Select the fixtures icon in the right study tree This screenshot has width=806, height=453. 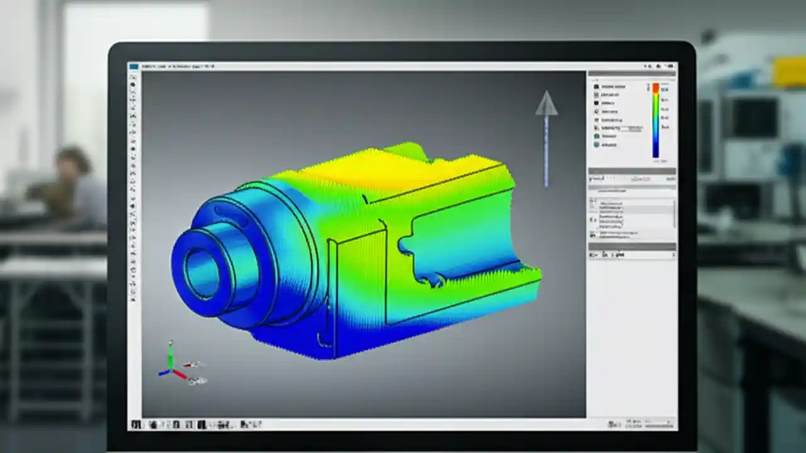[x=596, y=111]
